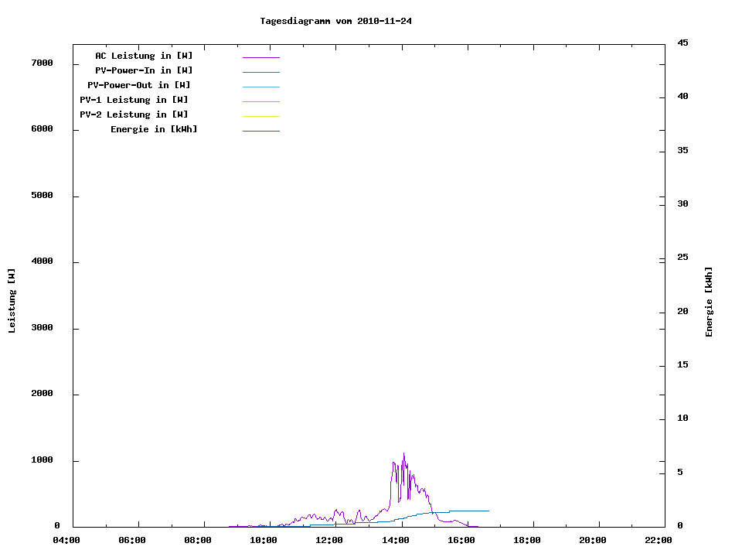
Task: Click the chart title Tagesdiagramm vom 2010-11-24
Action: 335,21
